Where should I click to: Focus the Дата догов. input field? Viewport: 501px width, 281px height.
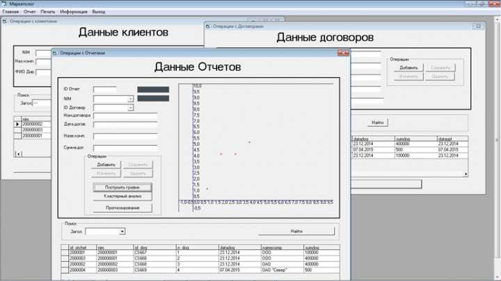coord(125,124)
